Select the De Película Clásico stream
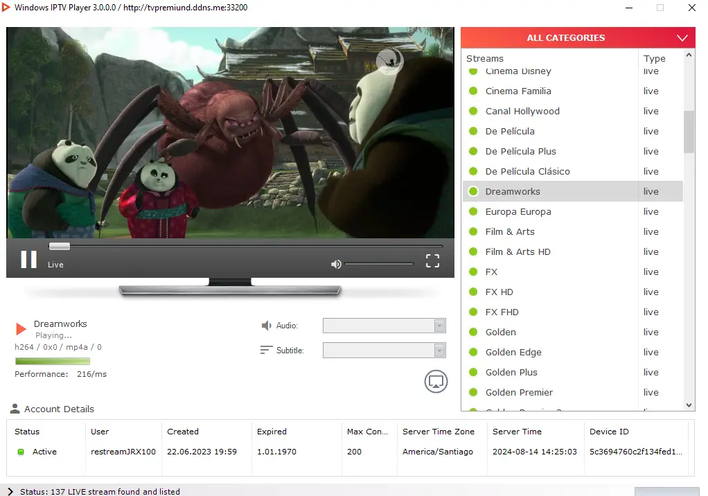Viewport: 708px width, 496px height. pyautogui.click(x=572, y=172)
